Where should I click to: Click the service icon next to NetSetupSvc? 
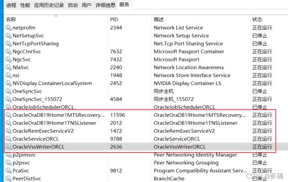[x=8, y=36]
